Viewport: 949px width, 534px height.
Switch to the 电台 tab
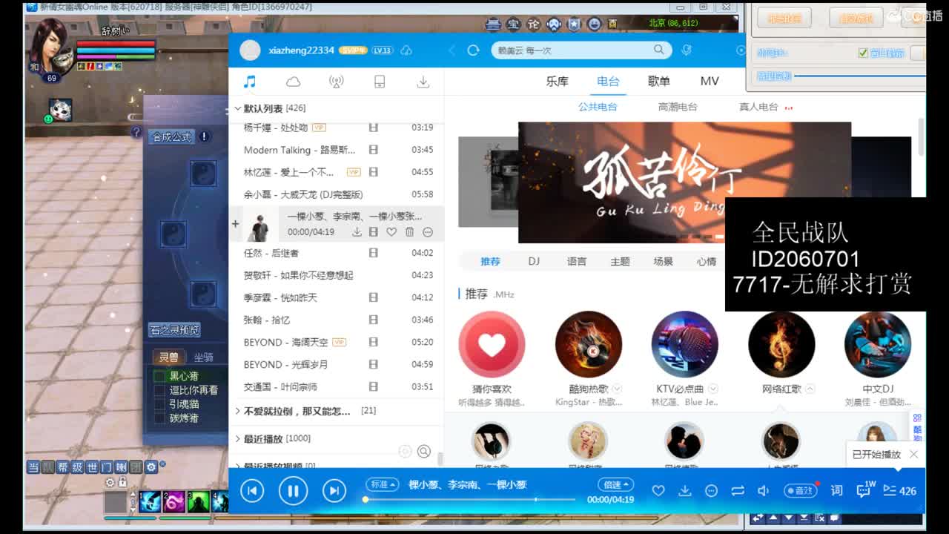(x=608, y=82)
